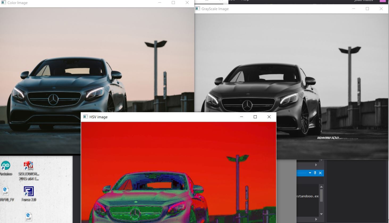
Task: Maximize the GrayScale Image window
Action: point(367,9)
